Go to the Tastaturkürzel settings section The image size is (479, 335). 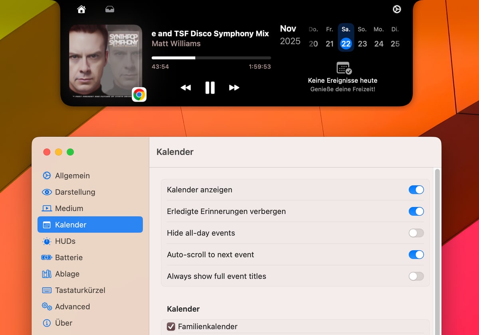tap(80, 290)
